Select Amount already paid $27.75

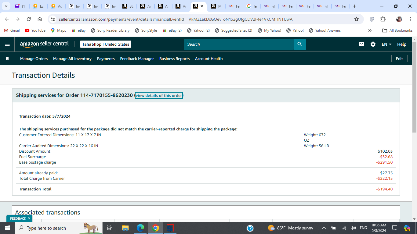pos(386,173)
